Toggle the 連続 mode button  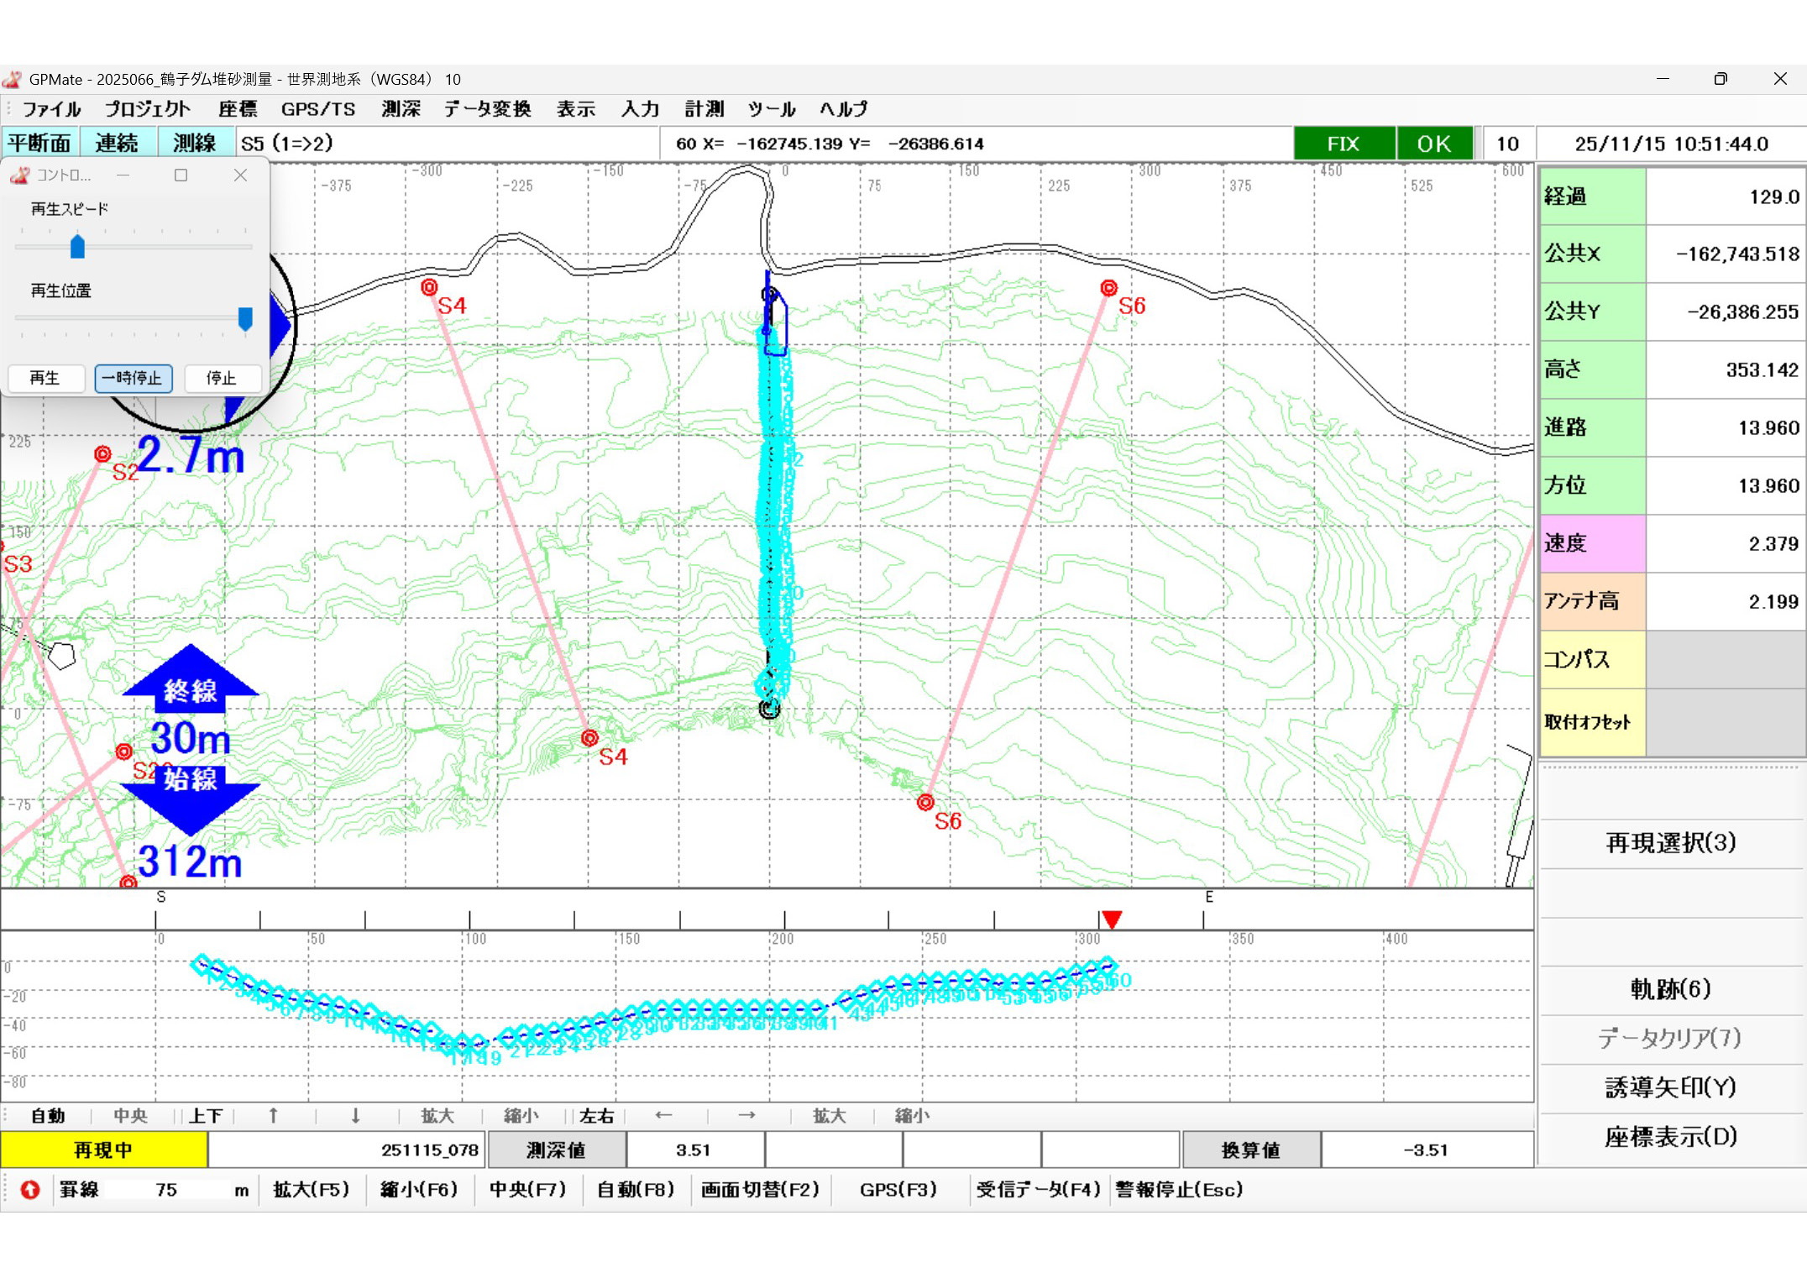(x=117, y=144)
